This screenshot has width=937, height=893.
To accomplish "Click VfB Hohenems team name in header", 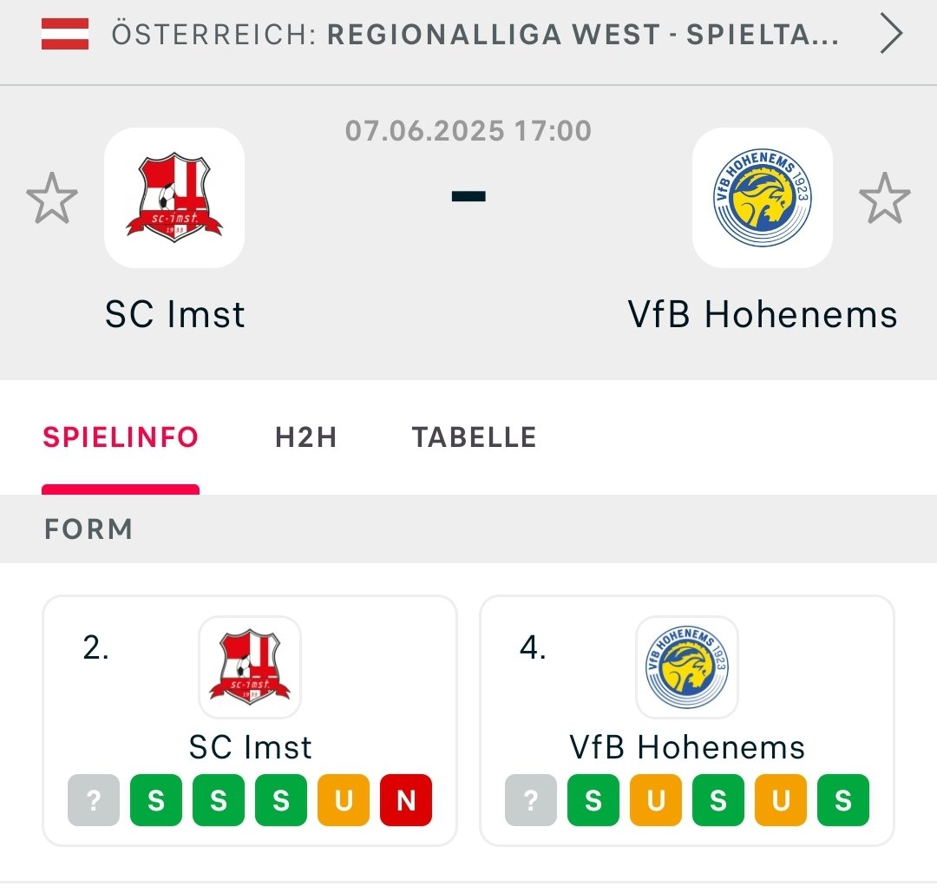I will (763, 314).
